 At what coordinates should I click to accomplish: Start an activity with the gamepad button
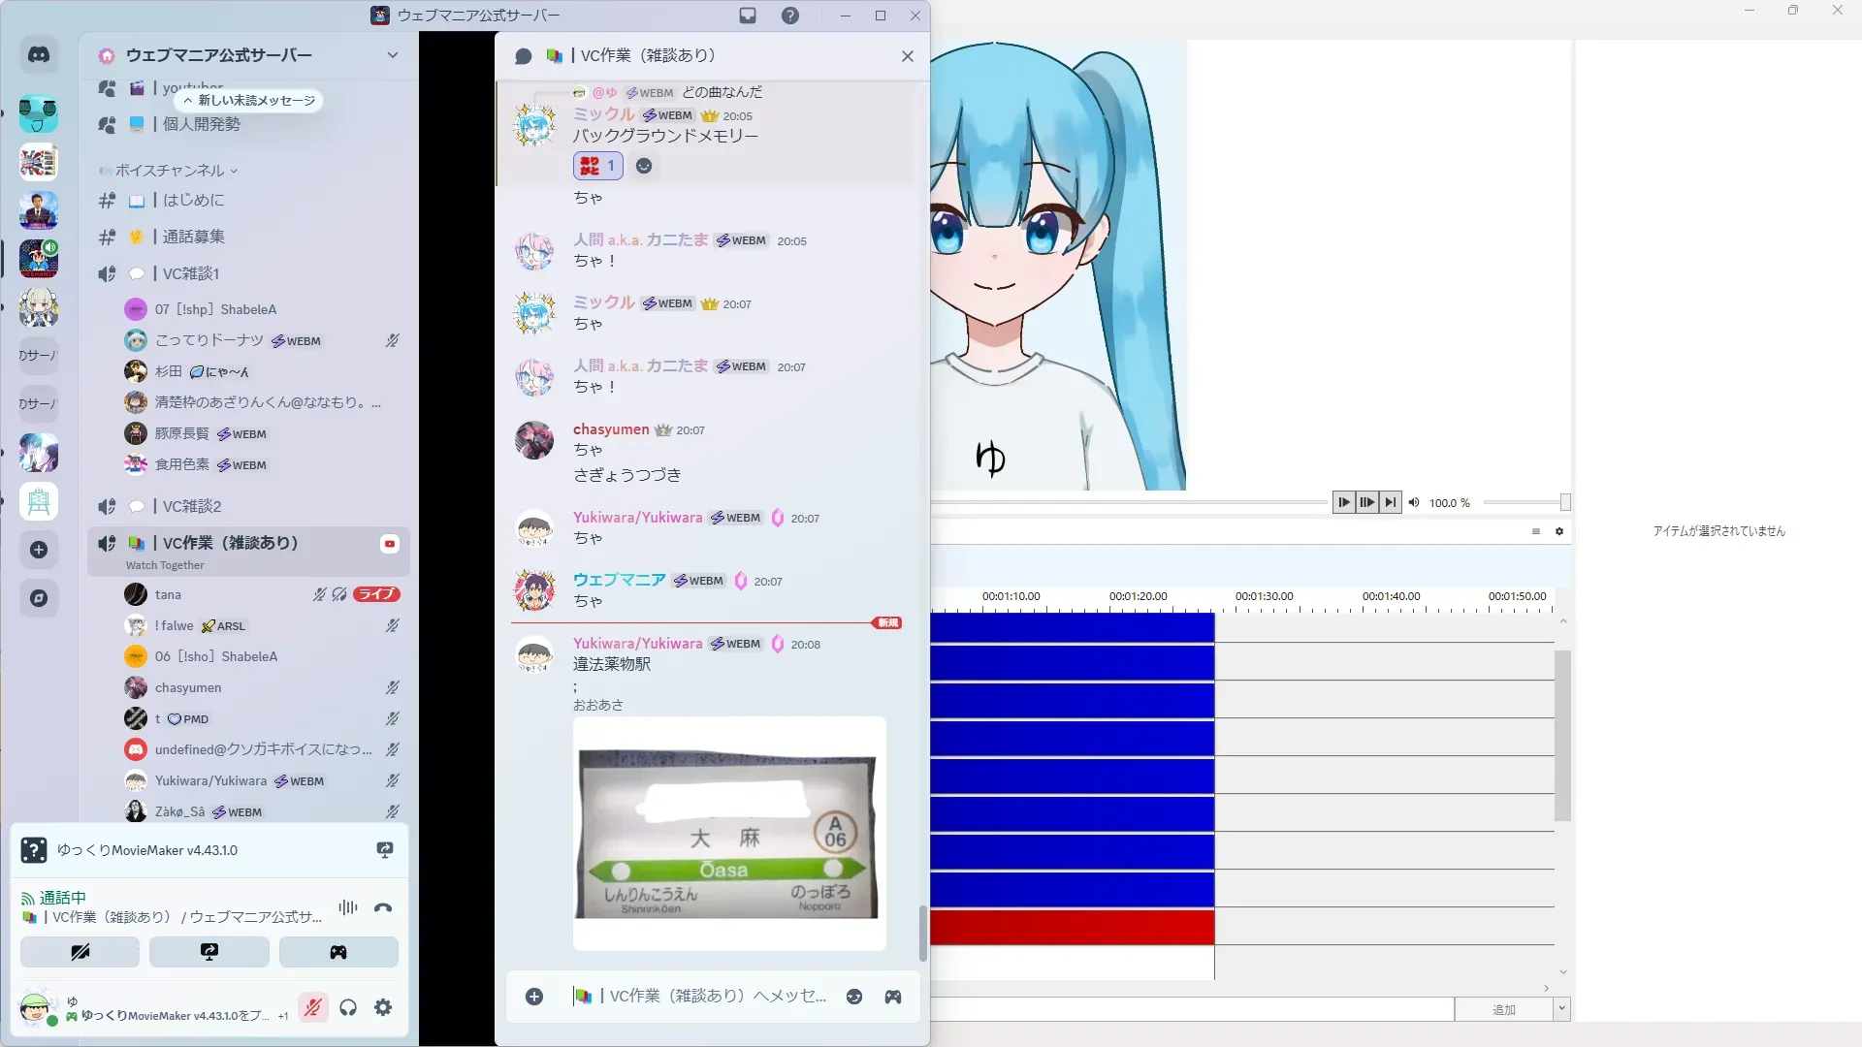point(338,952)
